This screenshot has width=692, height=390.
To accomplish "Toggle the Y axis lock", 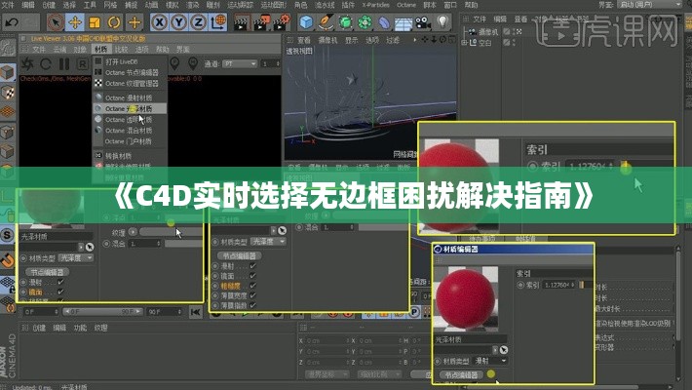I will tap(177, 21).
